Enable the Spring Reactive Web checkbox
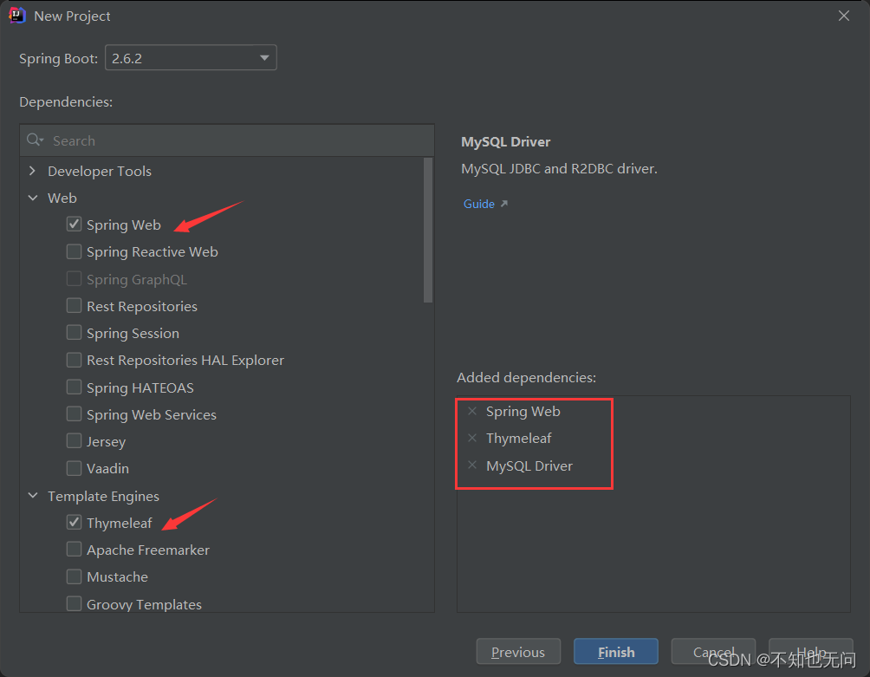Viewport: 870px width, 677px height. coord(74,251)
